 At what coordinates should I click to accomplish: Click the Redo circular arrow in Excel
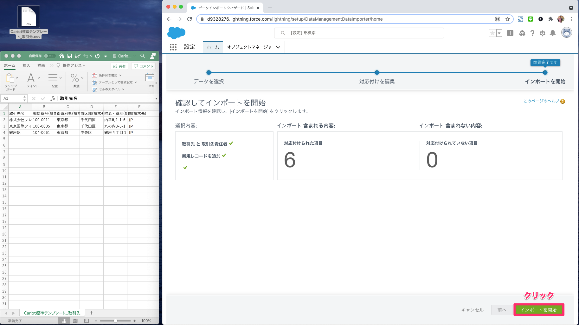98,56
